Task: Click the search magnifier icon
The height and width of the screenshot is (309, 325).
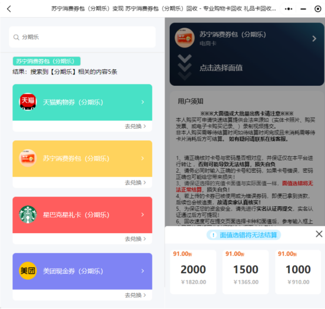Action: point(16,37)
